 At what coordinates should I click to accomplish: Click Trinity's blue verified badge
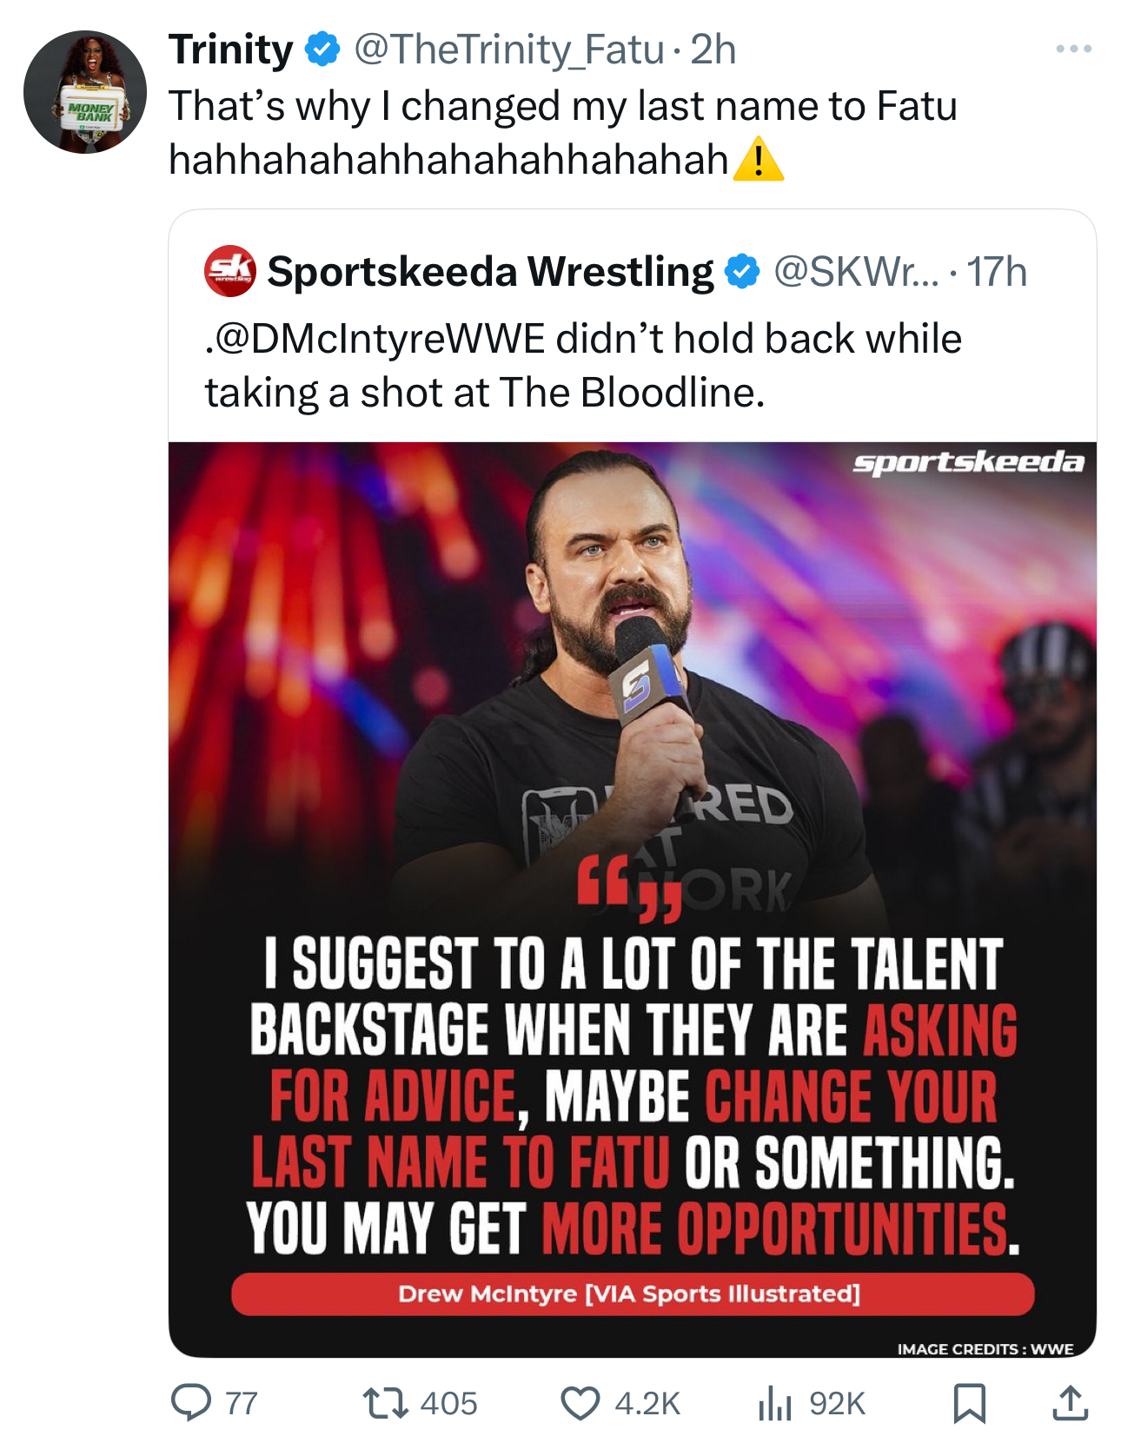click(x=322, y=49)
